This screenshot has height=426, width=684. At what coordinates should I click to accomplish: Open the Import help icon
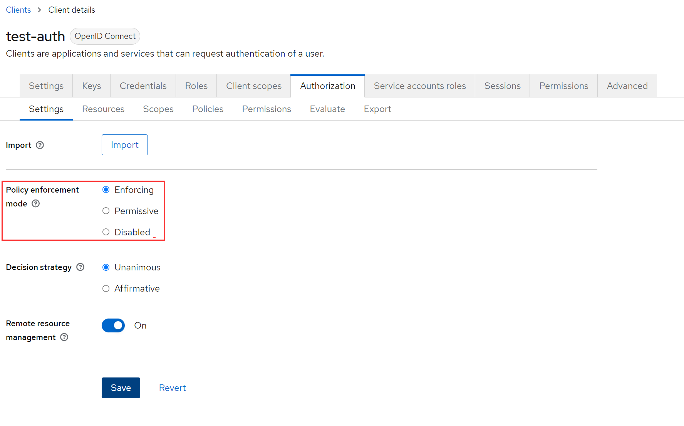coord(40,145)
